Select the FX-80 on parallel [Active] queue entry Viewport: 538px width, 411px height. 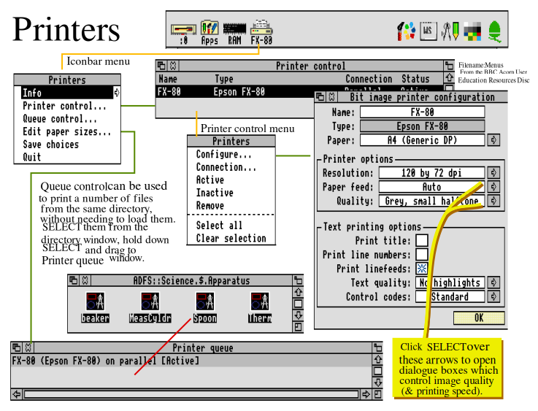point(191,361)
